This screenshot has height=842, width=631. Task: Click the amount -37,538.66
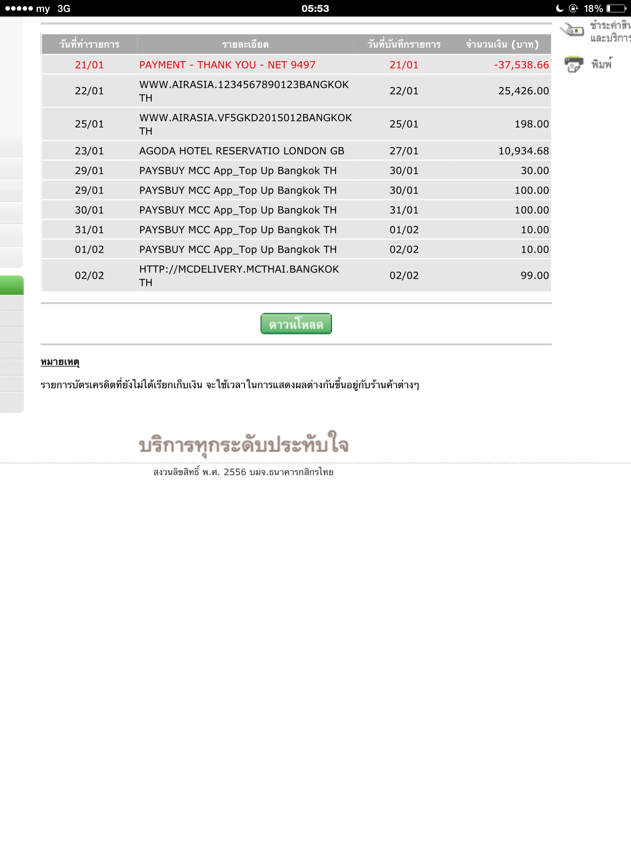521,65
